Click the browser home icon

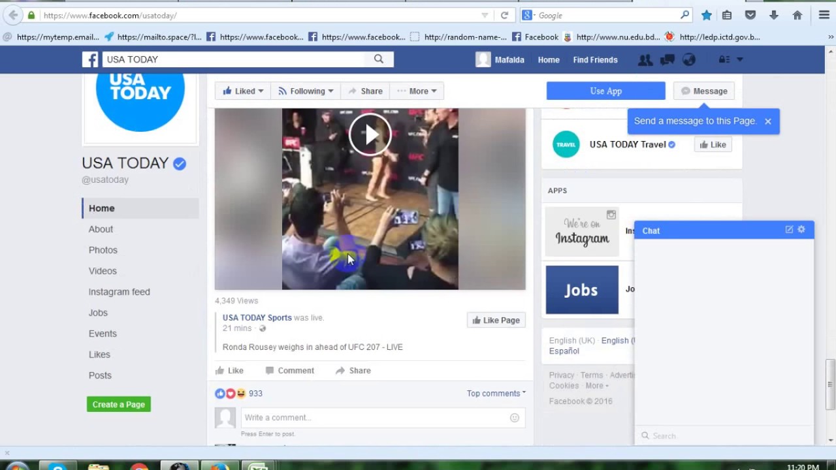click(797, 15)
